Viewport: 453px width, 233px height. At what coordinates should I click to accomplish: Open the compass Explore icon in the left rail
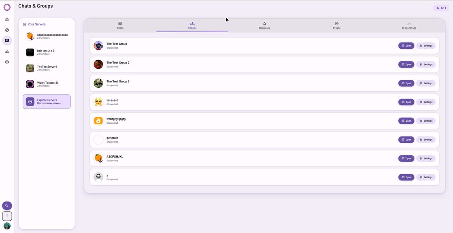point(7,30)
